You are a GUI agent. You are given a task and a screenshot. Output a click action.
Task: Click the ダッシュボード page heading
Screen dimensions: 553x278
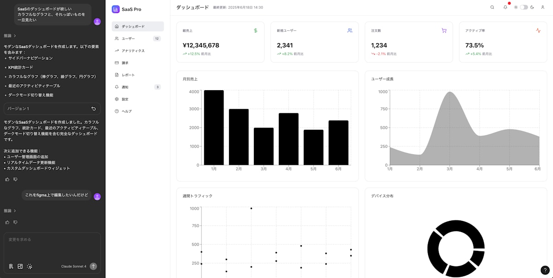[x=193, y=7]
